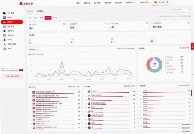Expand the 体验手机版 dropdown in top navigation
Viewport: 194px width, 134px height.
tap(145, 3)
